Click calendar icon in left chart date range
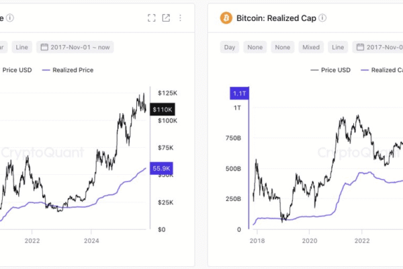Viewport: 403px width, 269px height. point(45,47)
